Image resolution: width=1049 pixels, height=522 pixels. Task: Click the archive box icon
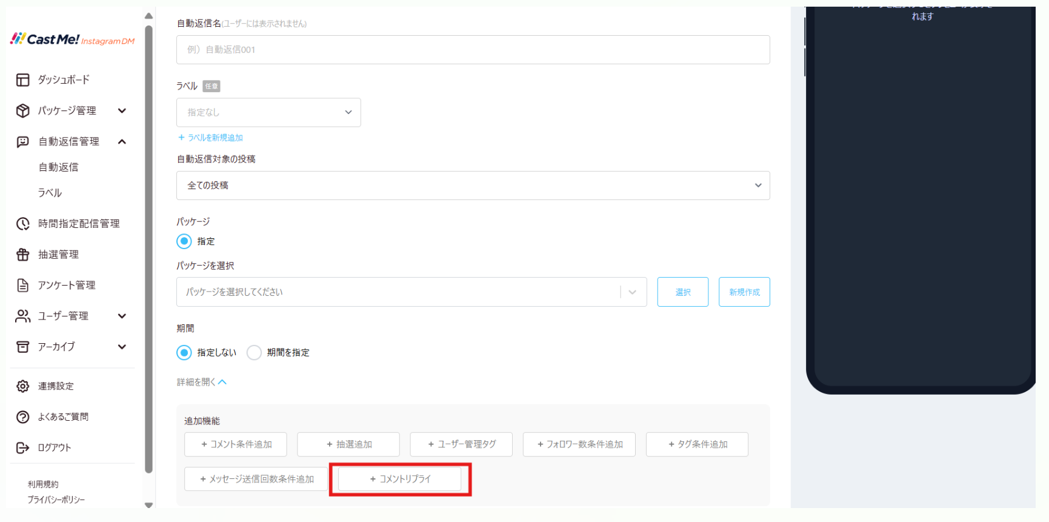[23, 347]
